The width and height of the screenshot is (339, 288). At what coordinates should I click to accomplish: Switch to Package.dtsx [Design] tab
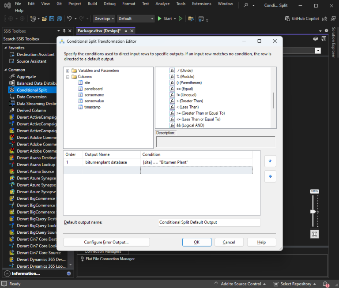pos(99,31)
